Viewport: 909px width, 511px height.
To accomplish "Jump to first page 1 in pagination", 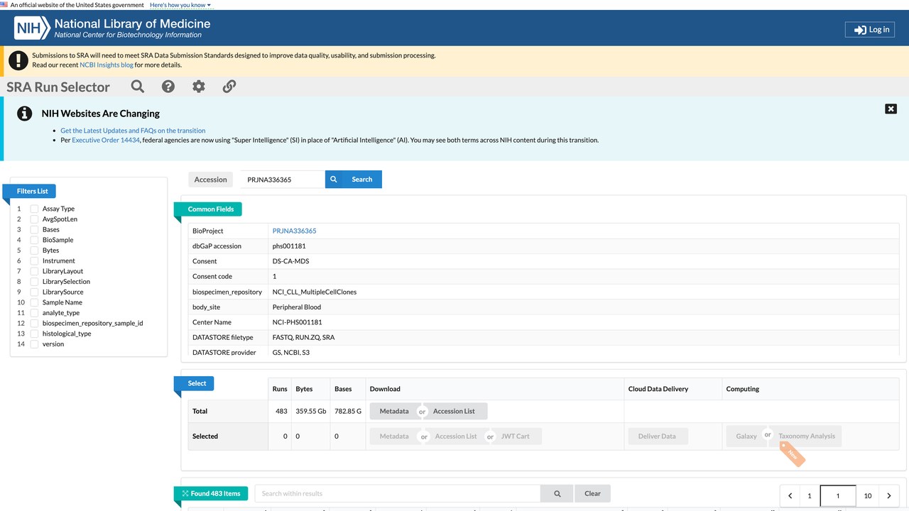I will [810, 496].
